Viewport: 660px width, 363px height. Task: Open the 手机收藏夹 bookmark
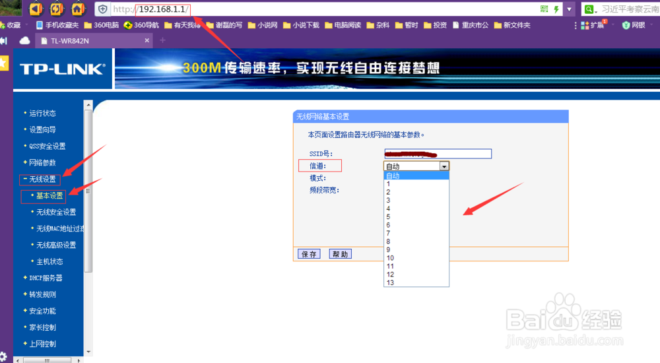(57, 25)
